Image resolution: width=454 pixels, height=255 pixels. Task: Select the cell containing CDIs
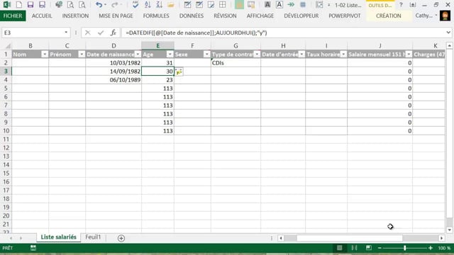[x=236, y=63]
